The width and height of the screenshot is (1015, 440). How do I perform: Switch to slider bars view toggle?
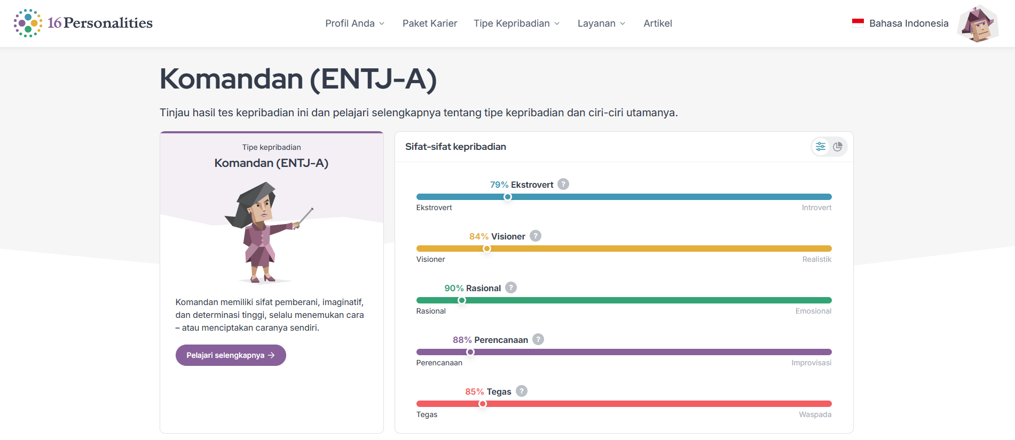pos(821,147)
